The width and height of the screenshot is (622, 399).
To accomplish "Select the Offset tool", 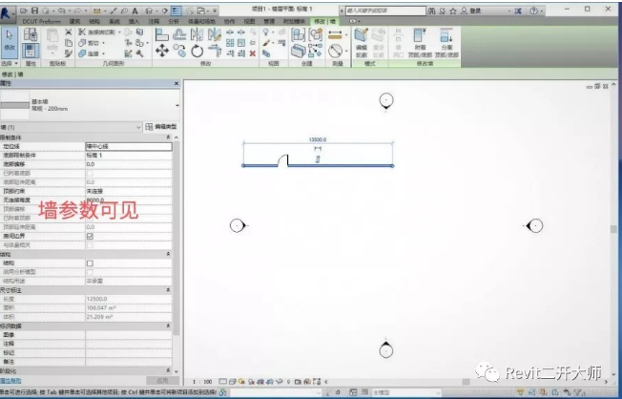I will tap(179, 34).
